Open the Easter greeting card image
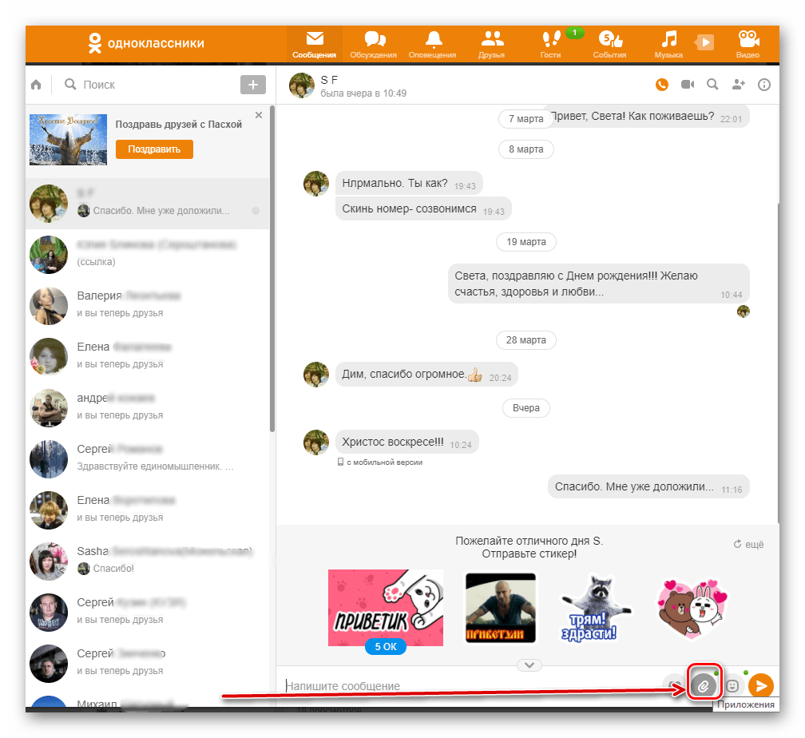Screen dimensions: 805x738 tap(69, 140)
